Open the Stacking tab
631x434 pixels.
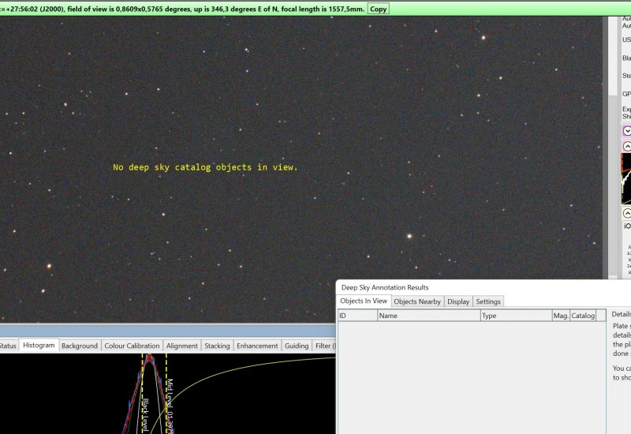coord(217,346)
